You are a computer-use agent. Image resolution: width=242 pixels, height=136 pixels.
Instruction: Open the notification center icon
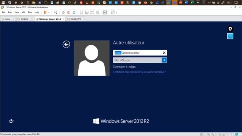236,3
